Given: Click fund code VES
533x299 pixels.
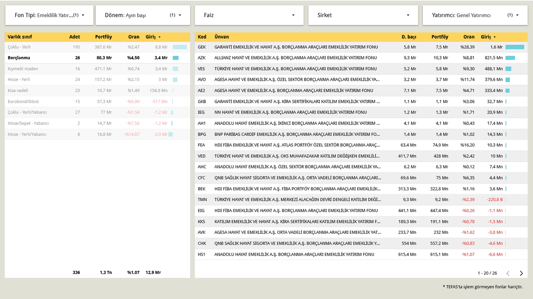Looking at the screenshot, I should [x=202, y=69].
